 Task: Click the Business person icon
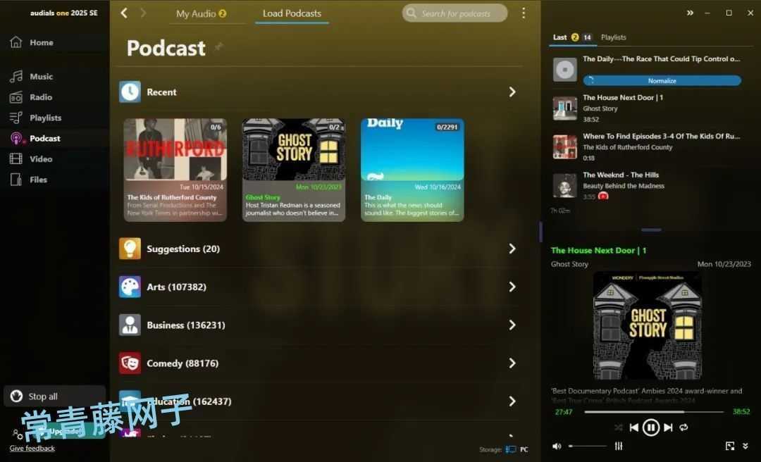point(130,325)
